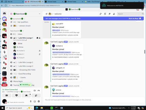Switch to second Ultimate Tweaks browser tab
This screenshot has height=110, width=146.
click(x=74, y=2)
